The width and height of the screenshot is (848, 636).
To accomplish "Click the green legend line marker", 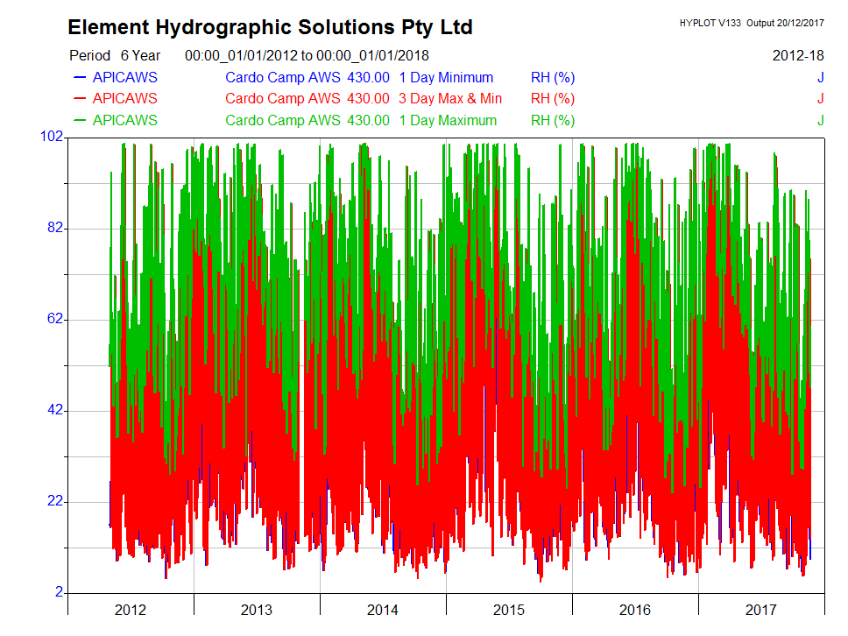I will point(79,121).
